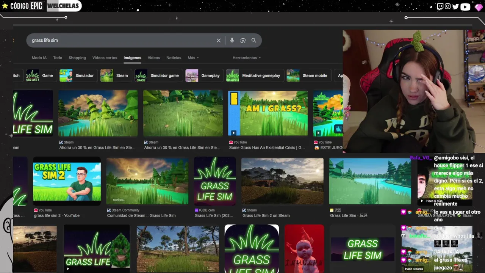The image size is (485, 273).
Task: Clear the search box with the X icon
Action: 219,40
